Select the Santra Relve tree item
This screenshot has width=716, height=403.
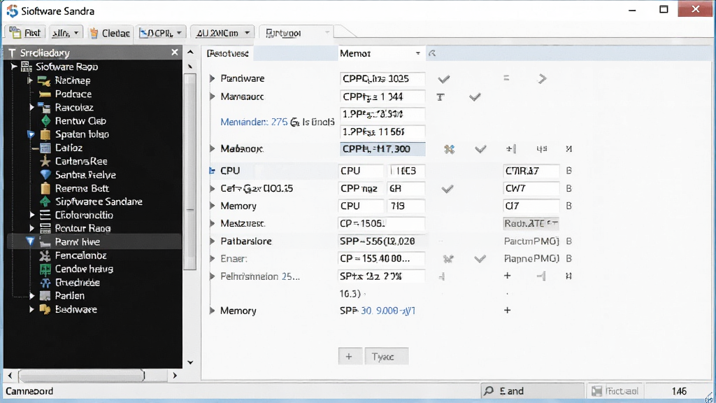coord(85,175)
